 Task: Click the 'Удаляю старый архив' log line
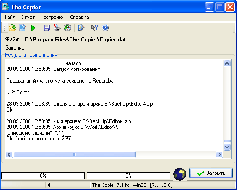point(79,104)
